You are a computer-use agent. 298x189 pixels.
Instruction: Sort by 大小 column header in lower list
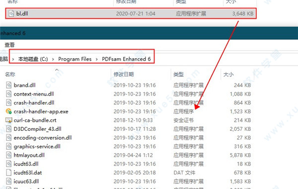click(x=228, y=74)
